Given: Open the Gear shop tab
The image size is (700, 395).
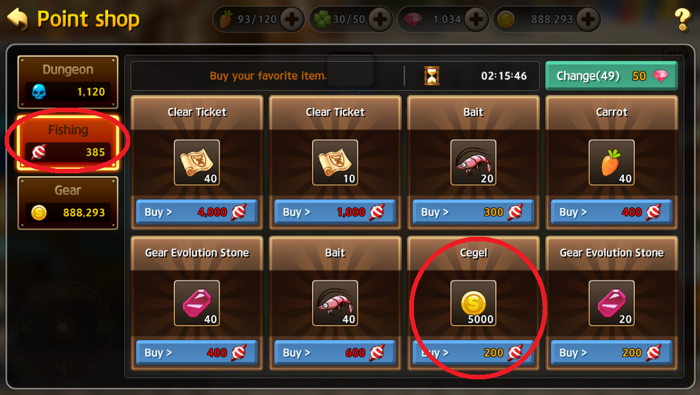Looking at the screenshot, I should coord(68,203).
